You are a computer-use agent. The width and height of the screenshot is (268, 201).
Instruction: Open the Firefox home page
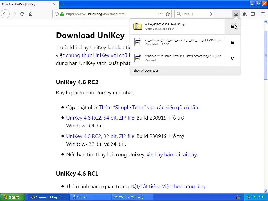[31, 14]
